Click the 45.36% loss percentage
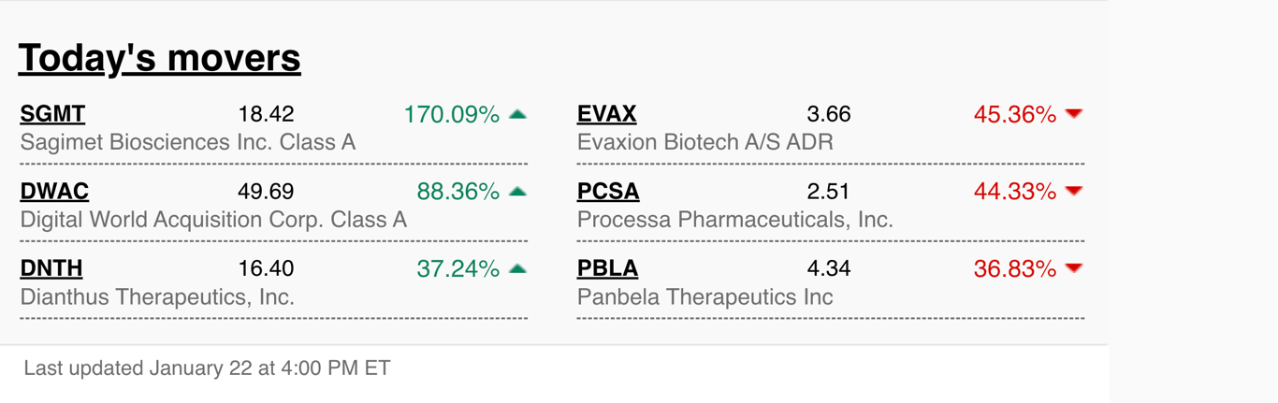 click(x=1015, y=114)
